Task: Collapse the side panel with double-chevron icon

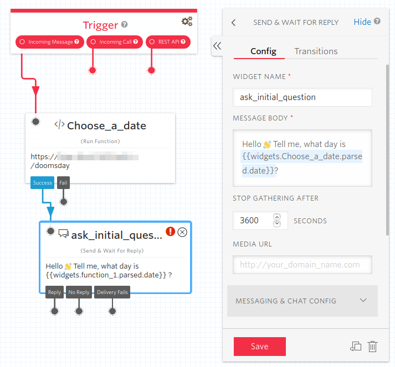Action: [217, 46]
